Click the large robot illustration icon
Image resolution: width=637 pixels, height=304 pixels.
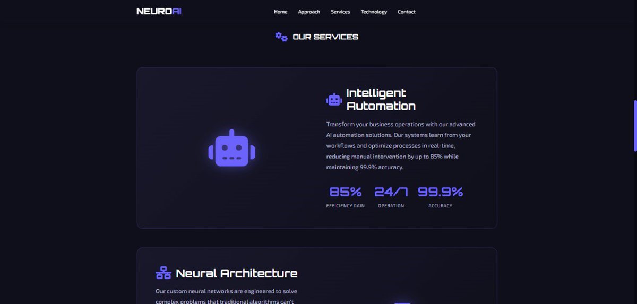[x=232, y=148]
